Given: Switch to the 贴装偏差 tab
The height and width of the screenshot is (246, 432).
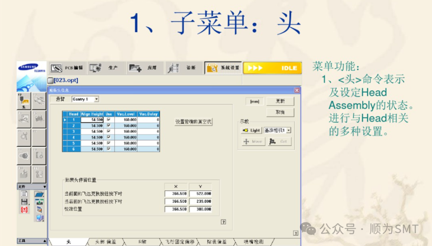Looking at the screenshot, I should point(217,242).
